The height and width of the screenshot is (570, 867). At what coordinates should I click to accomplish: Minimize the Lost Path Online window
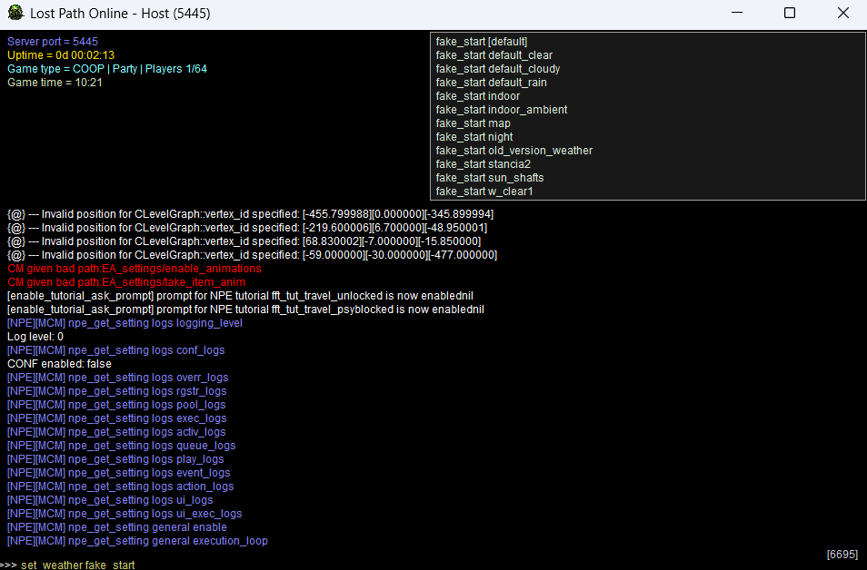737,13
